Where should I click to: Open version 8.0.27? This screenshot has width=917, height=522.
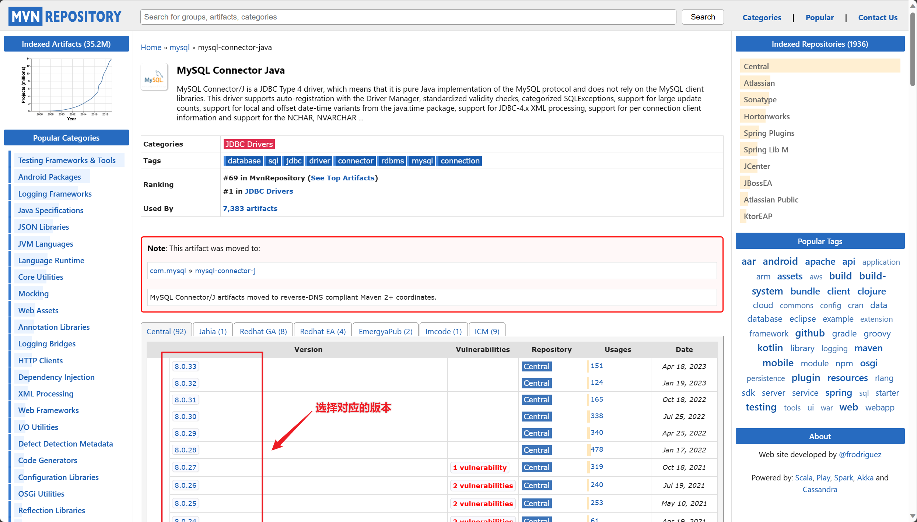click(185, 467)
